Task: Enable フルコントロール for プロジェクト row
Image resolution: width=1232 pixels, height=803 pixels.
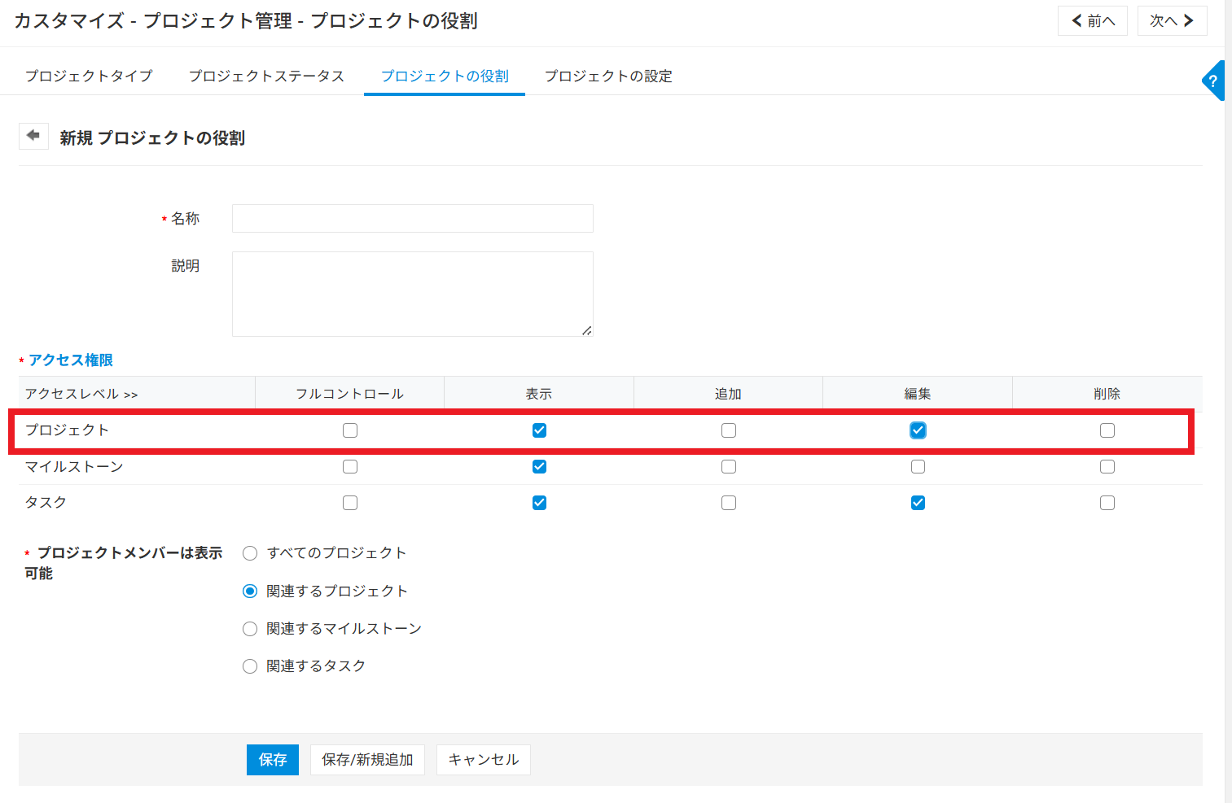Action: point(350,430)
